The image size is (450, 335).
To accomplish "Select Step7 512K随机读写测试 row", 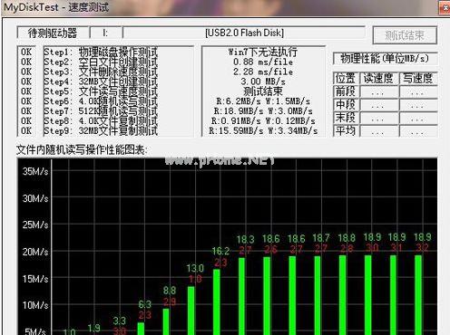I will [x=101, y=111].
